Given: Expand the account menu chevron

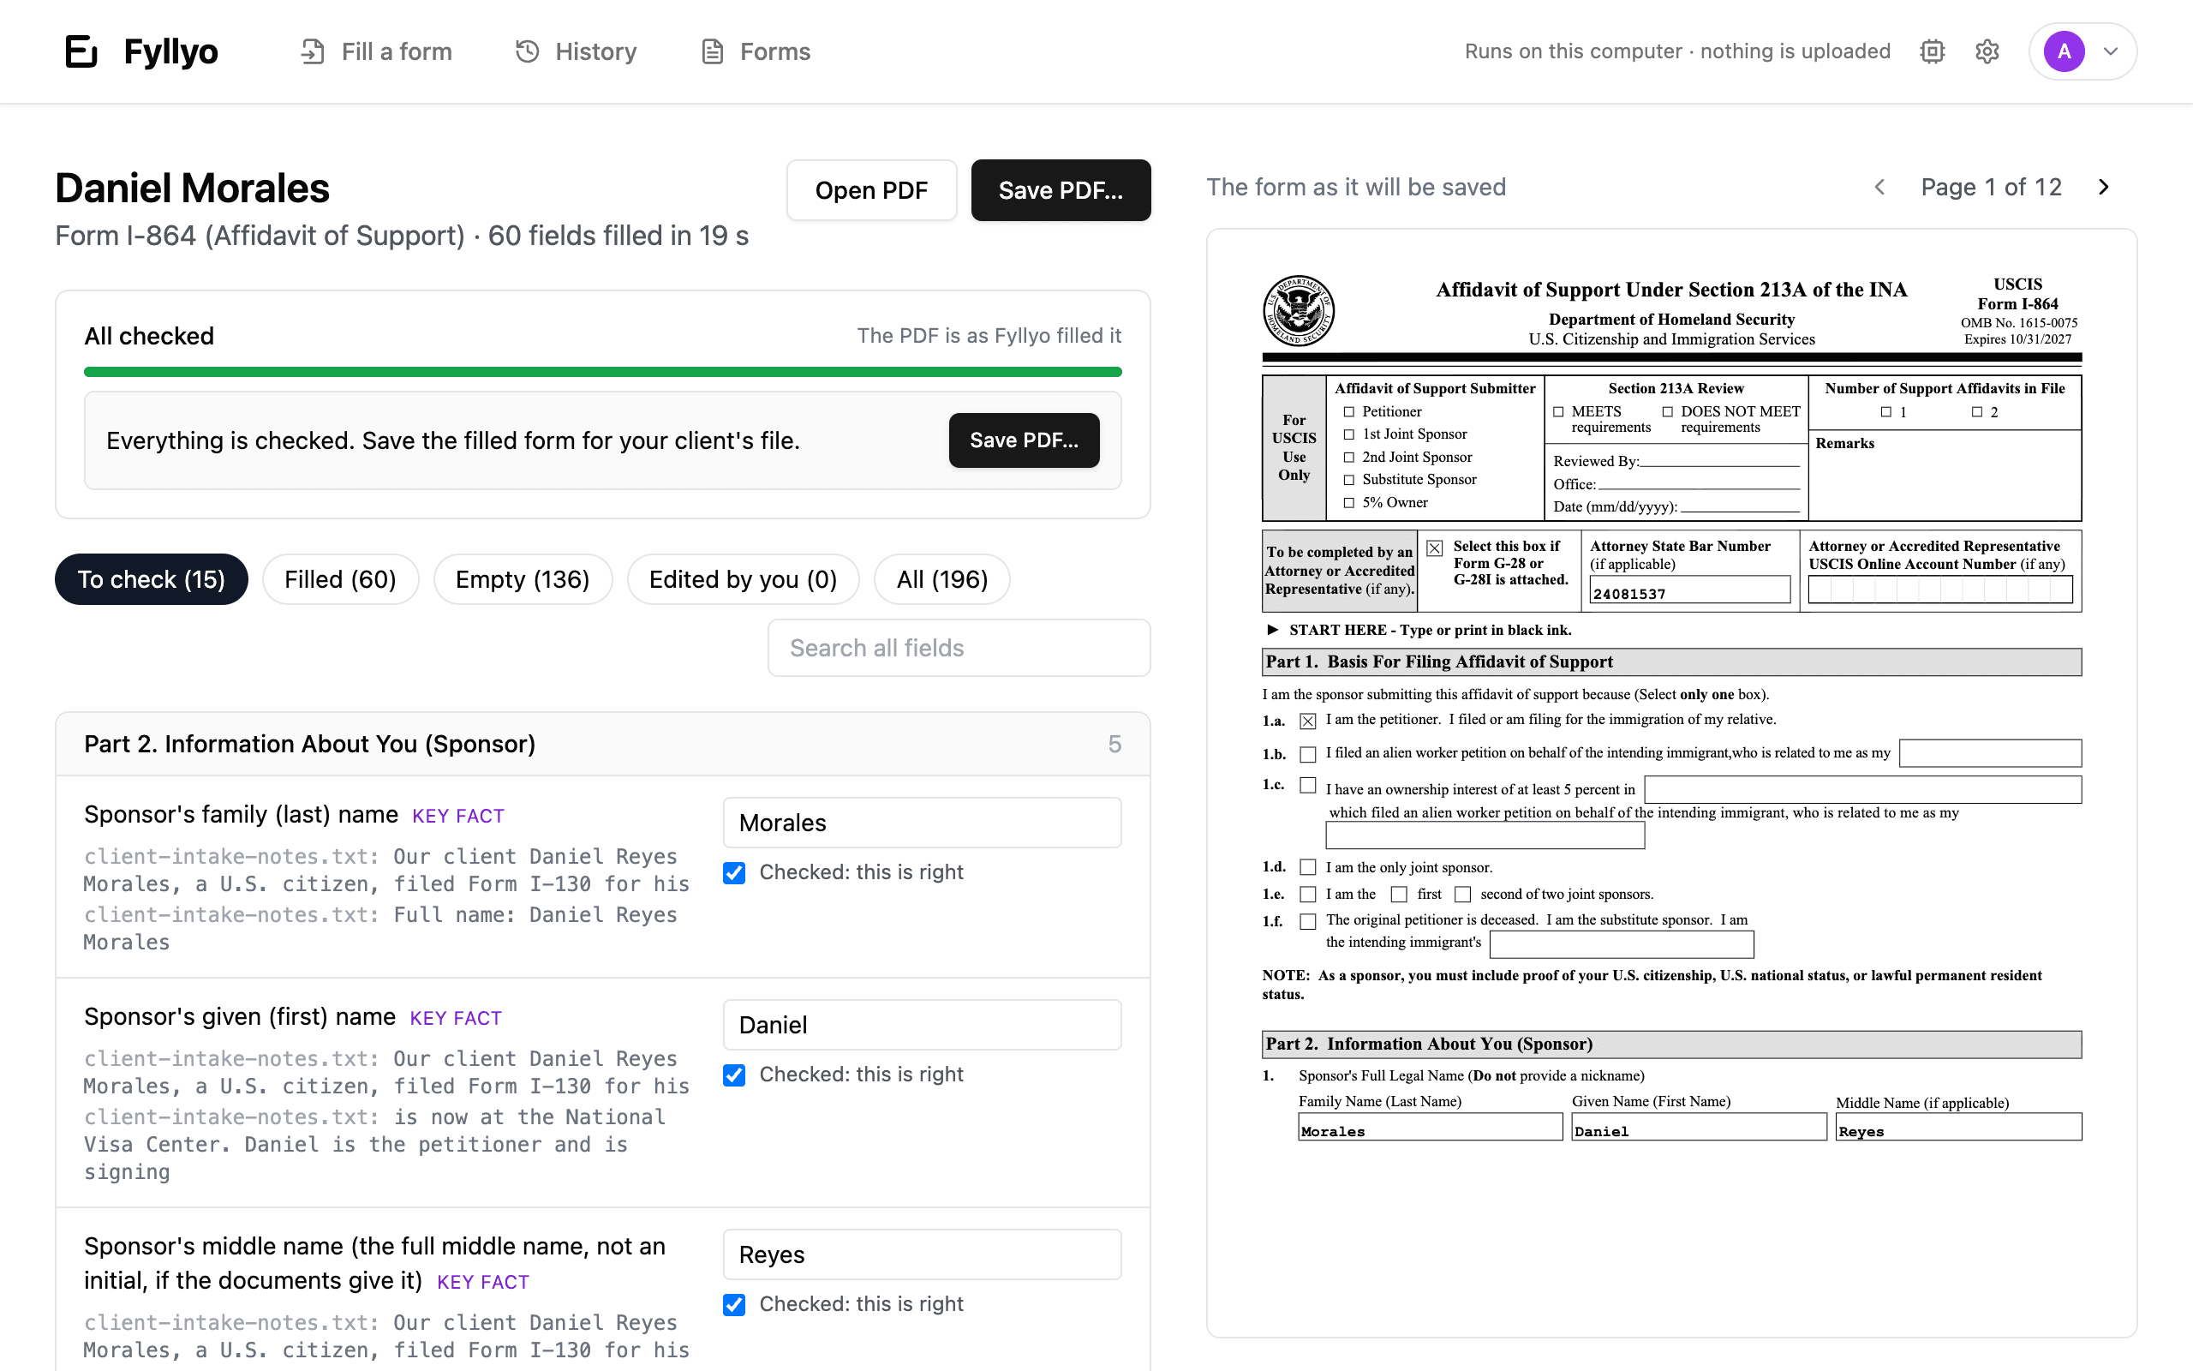Looking at the screenshot, I should (2111, 51).
